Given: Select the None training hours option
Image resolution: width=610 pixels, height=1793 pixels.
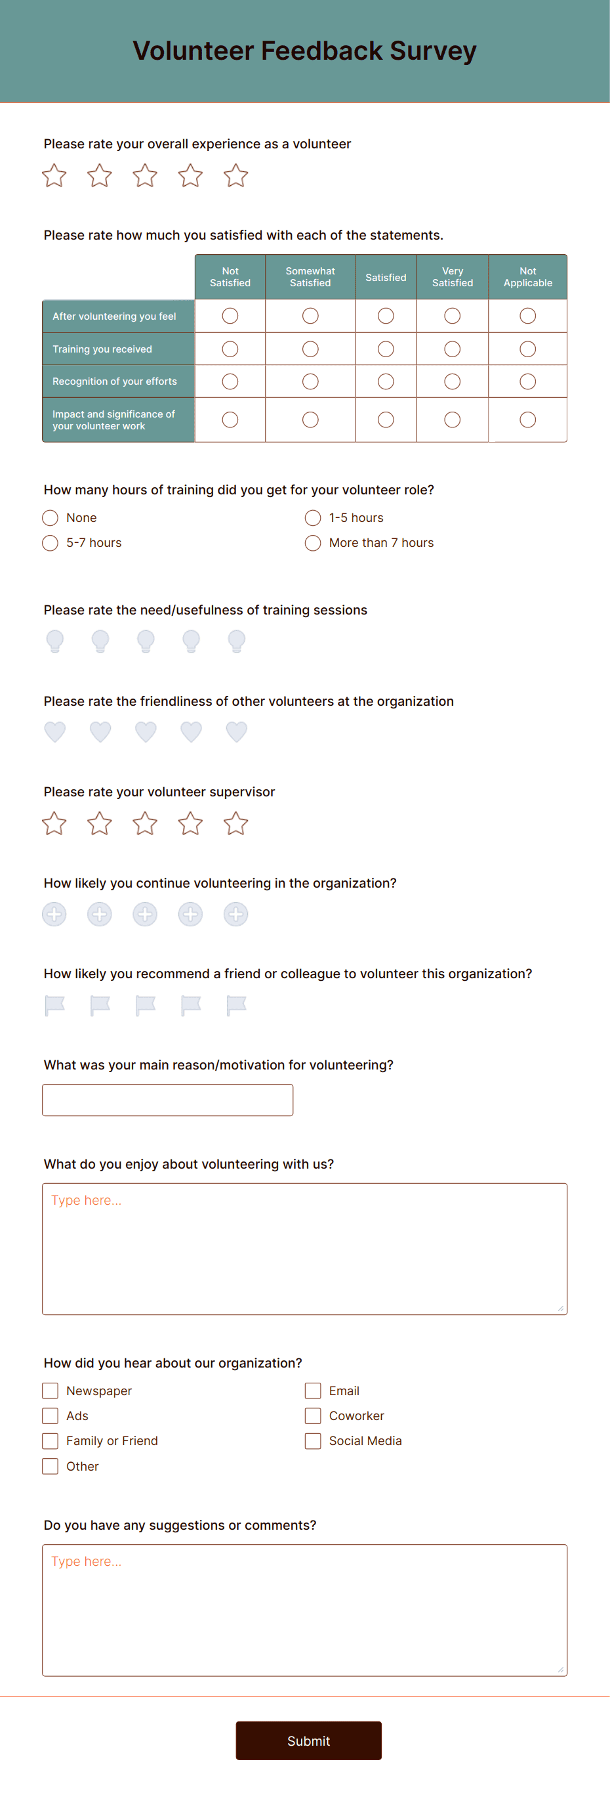Looking at the screenshot, I should 49,518.
